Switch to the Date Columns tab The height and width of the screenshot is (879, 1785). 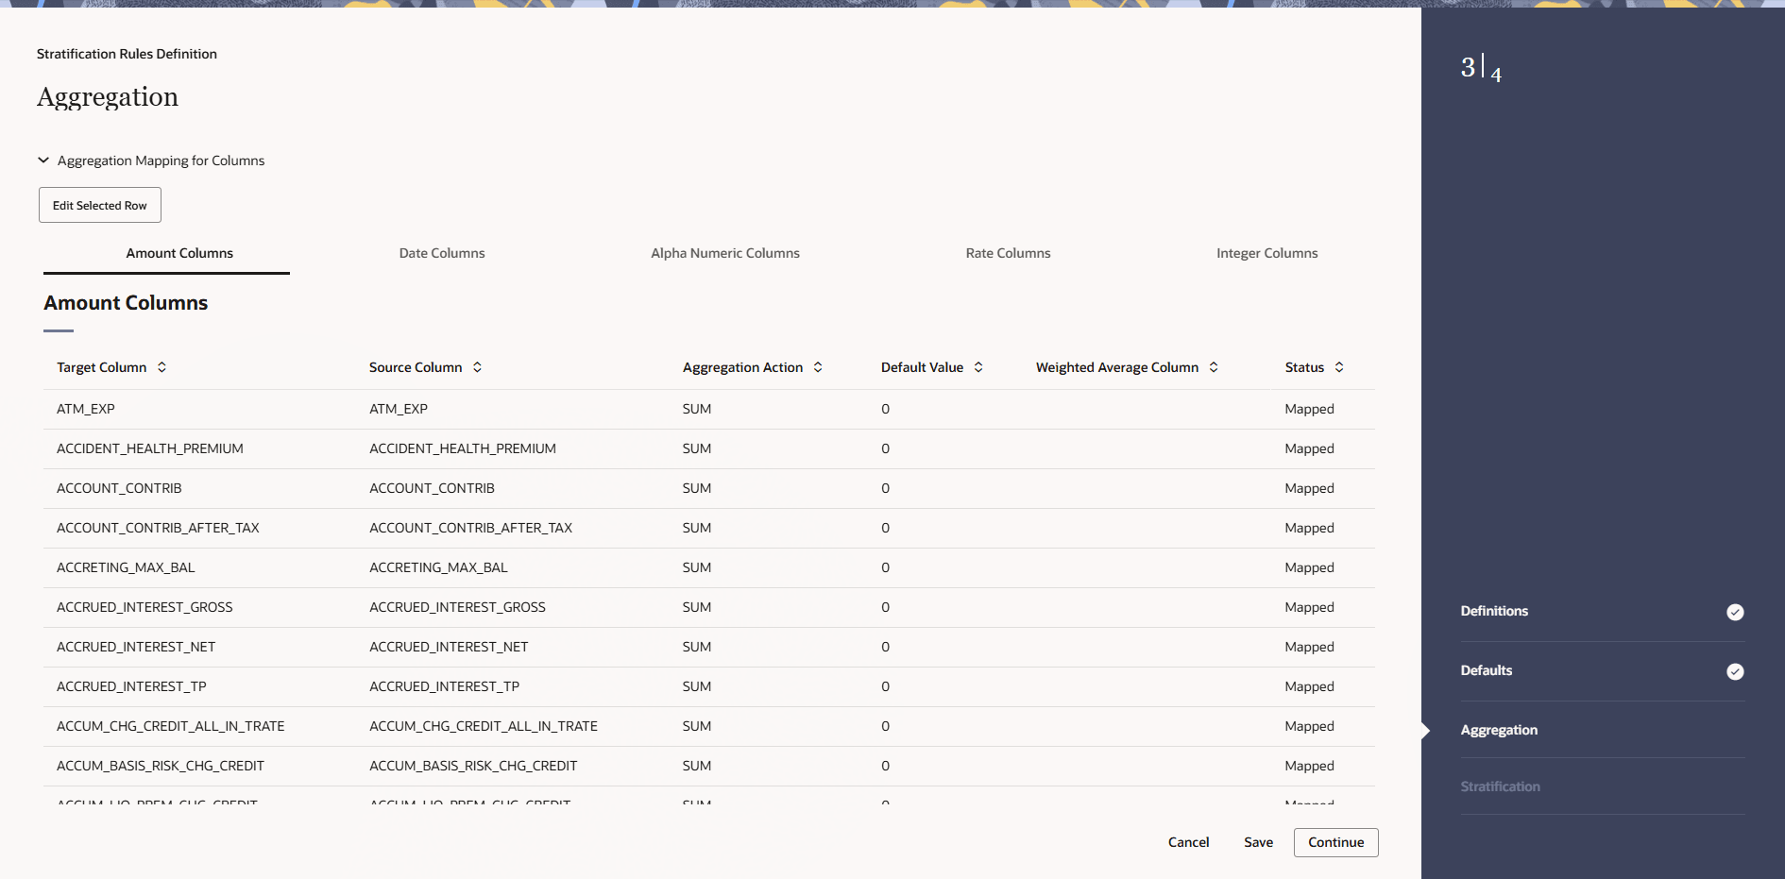coord(441,253)
